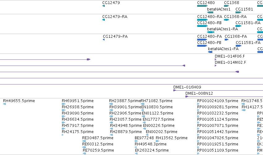Click the RH69951.5prime EST label
263x155 pixels.
[78, 101]
